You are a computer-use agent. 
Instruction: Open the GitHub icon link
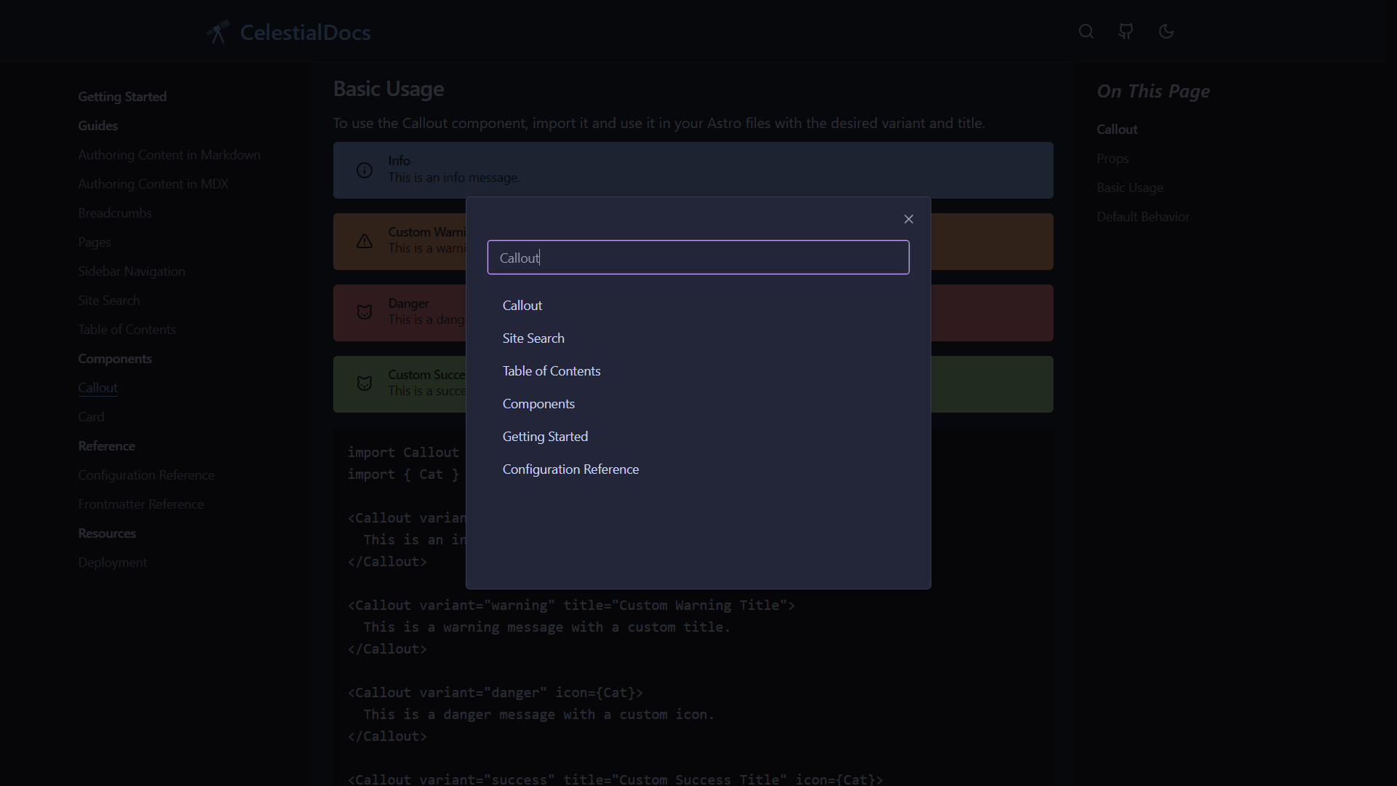[1126, 31]
